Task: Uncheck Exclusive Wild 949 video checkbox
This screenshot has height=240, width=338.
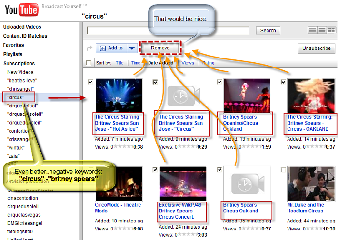Action: click(155, 169)
